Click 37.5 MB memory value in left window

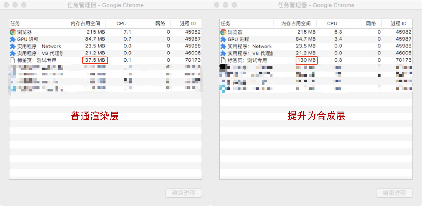pos(95,60)
